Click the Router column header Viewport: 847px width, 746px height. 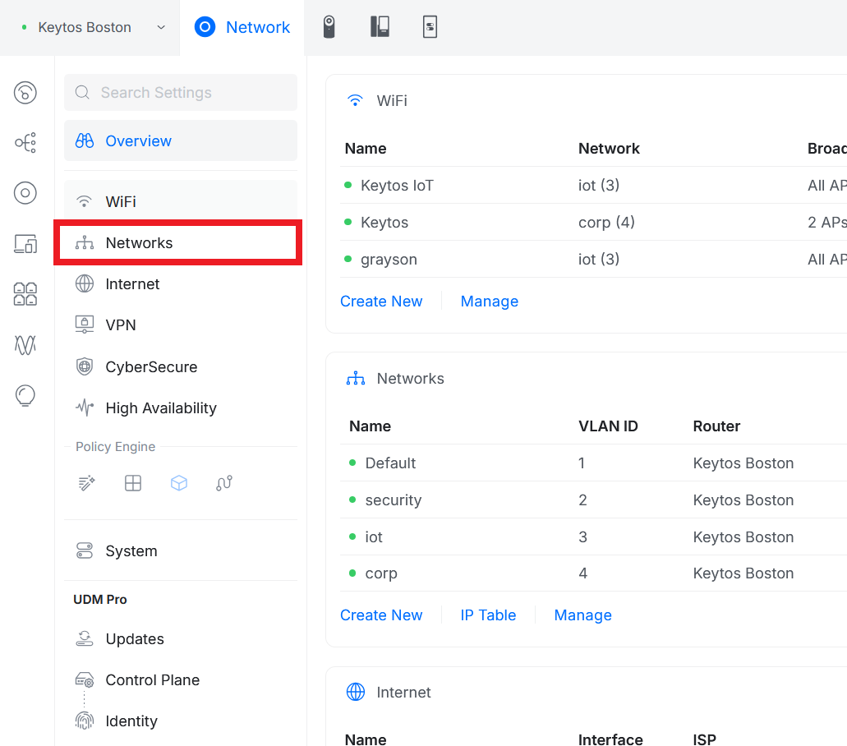(716, 426)
